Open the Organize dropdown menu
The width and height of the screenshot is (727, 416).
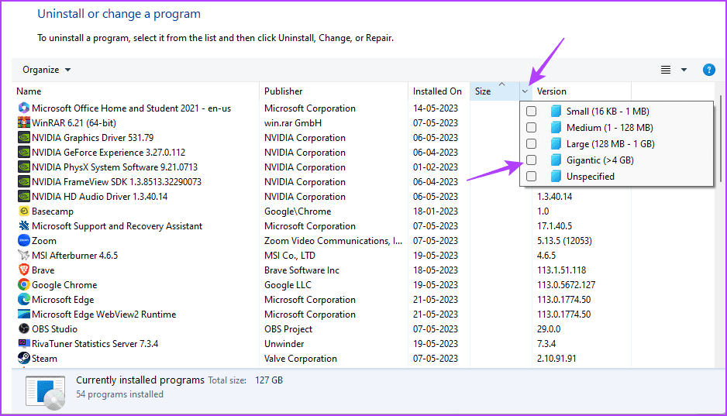pyautogui.click(x=47, y=70)
